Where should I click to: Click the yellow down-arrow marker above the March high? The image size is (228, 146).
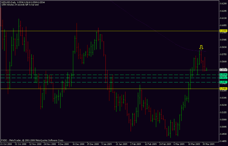coord(201,48)
